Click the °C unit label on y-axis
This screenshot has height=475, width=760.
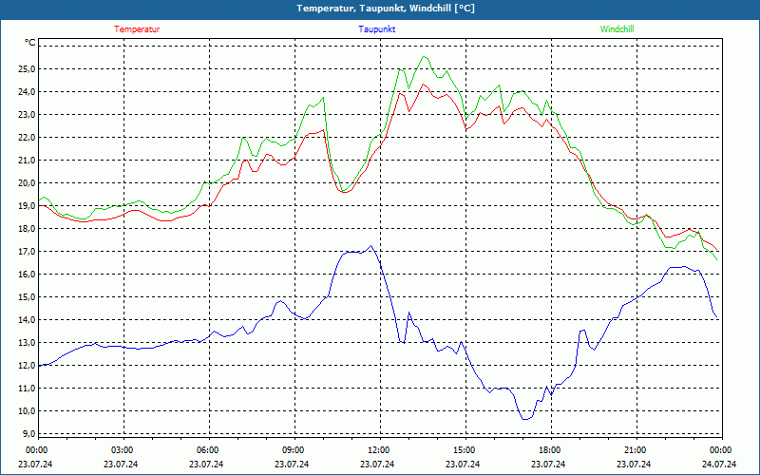pyautogui.click(x=30, y=43)
